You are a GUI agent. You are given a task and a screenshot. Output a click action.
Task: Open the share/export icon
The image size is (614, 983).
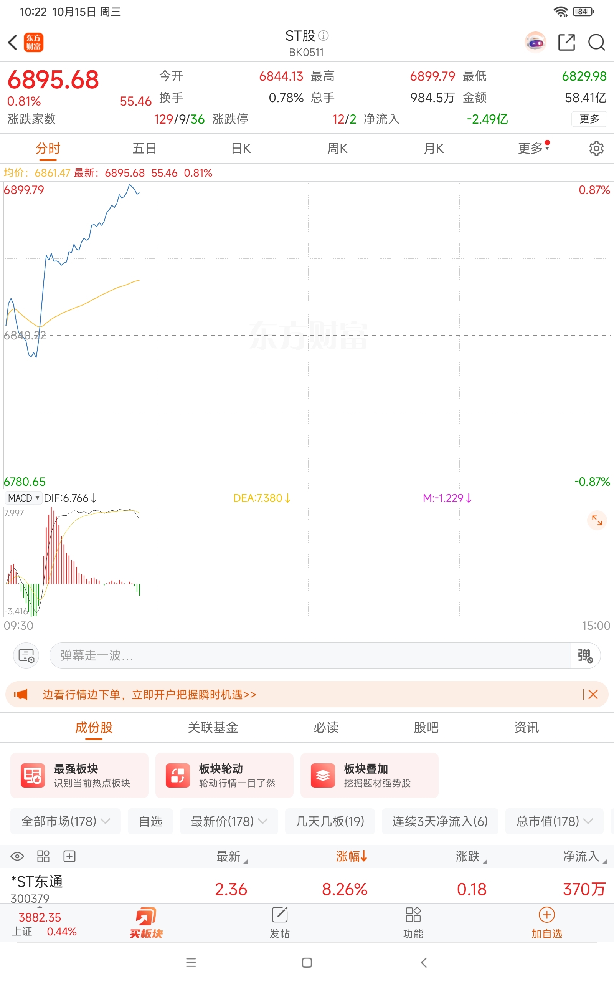566,42
